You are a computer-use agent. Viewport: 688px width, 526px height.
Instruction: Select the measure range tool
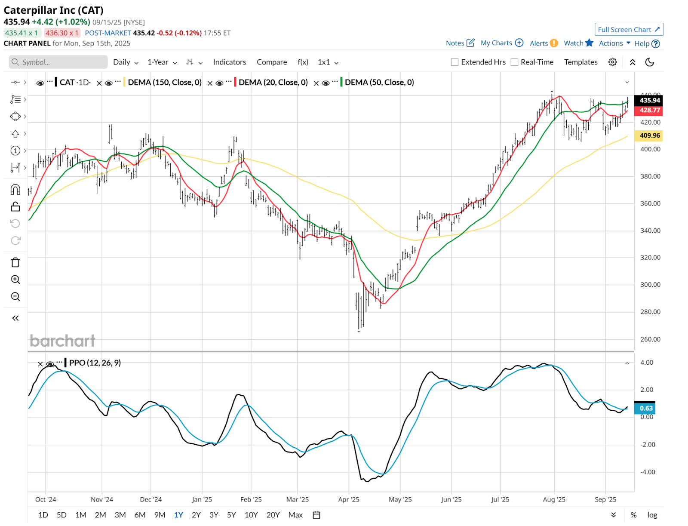tap(15, 168)
